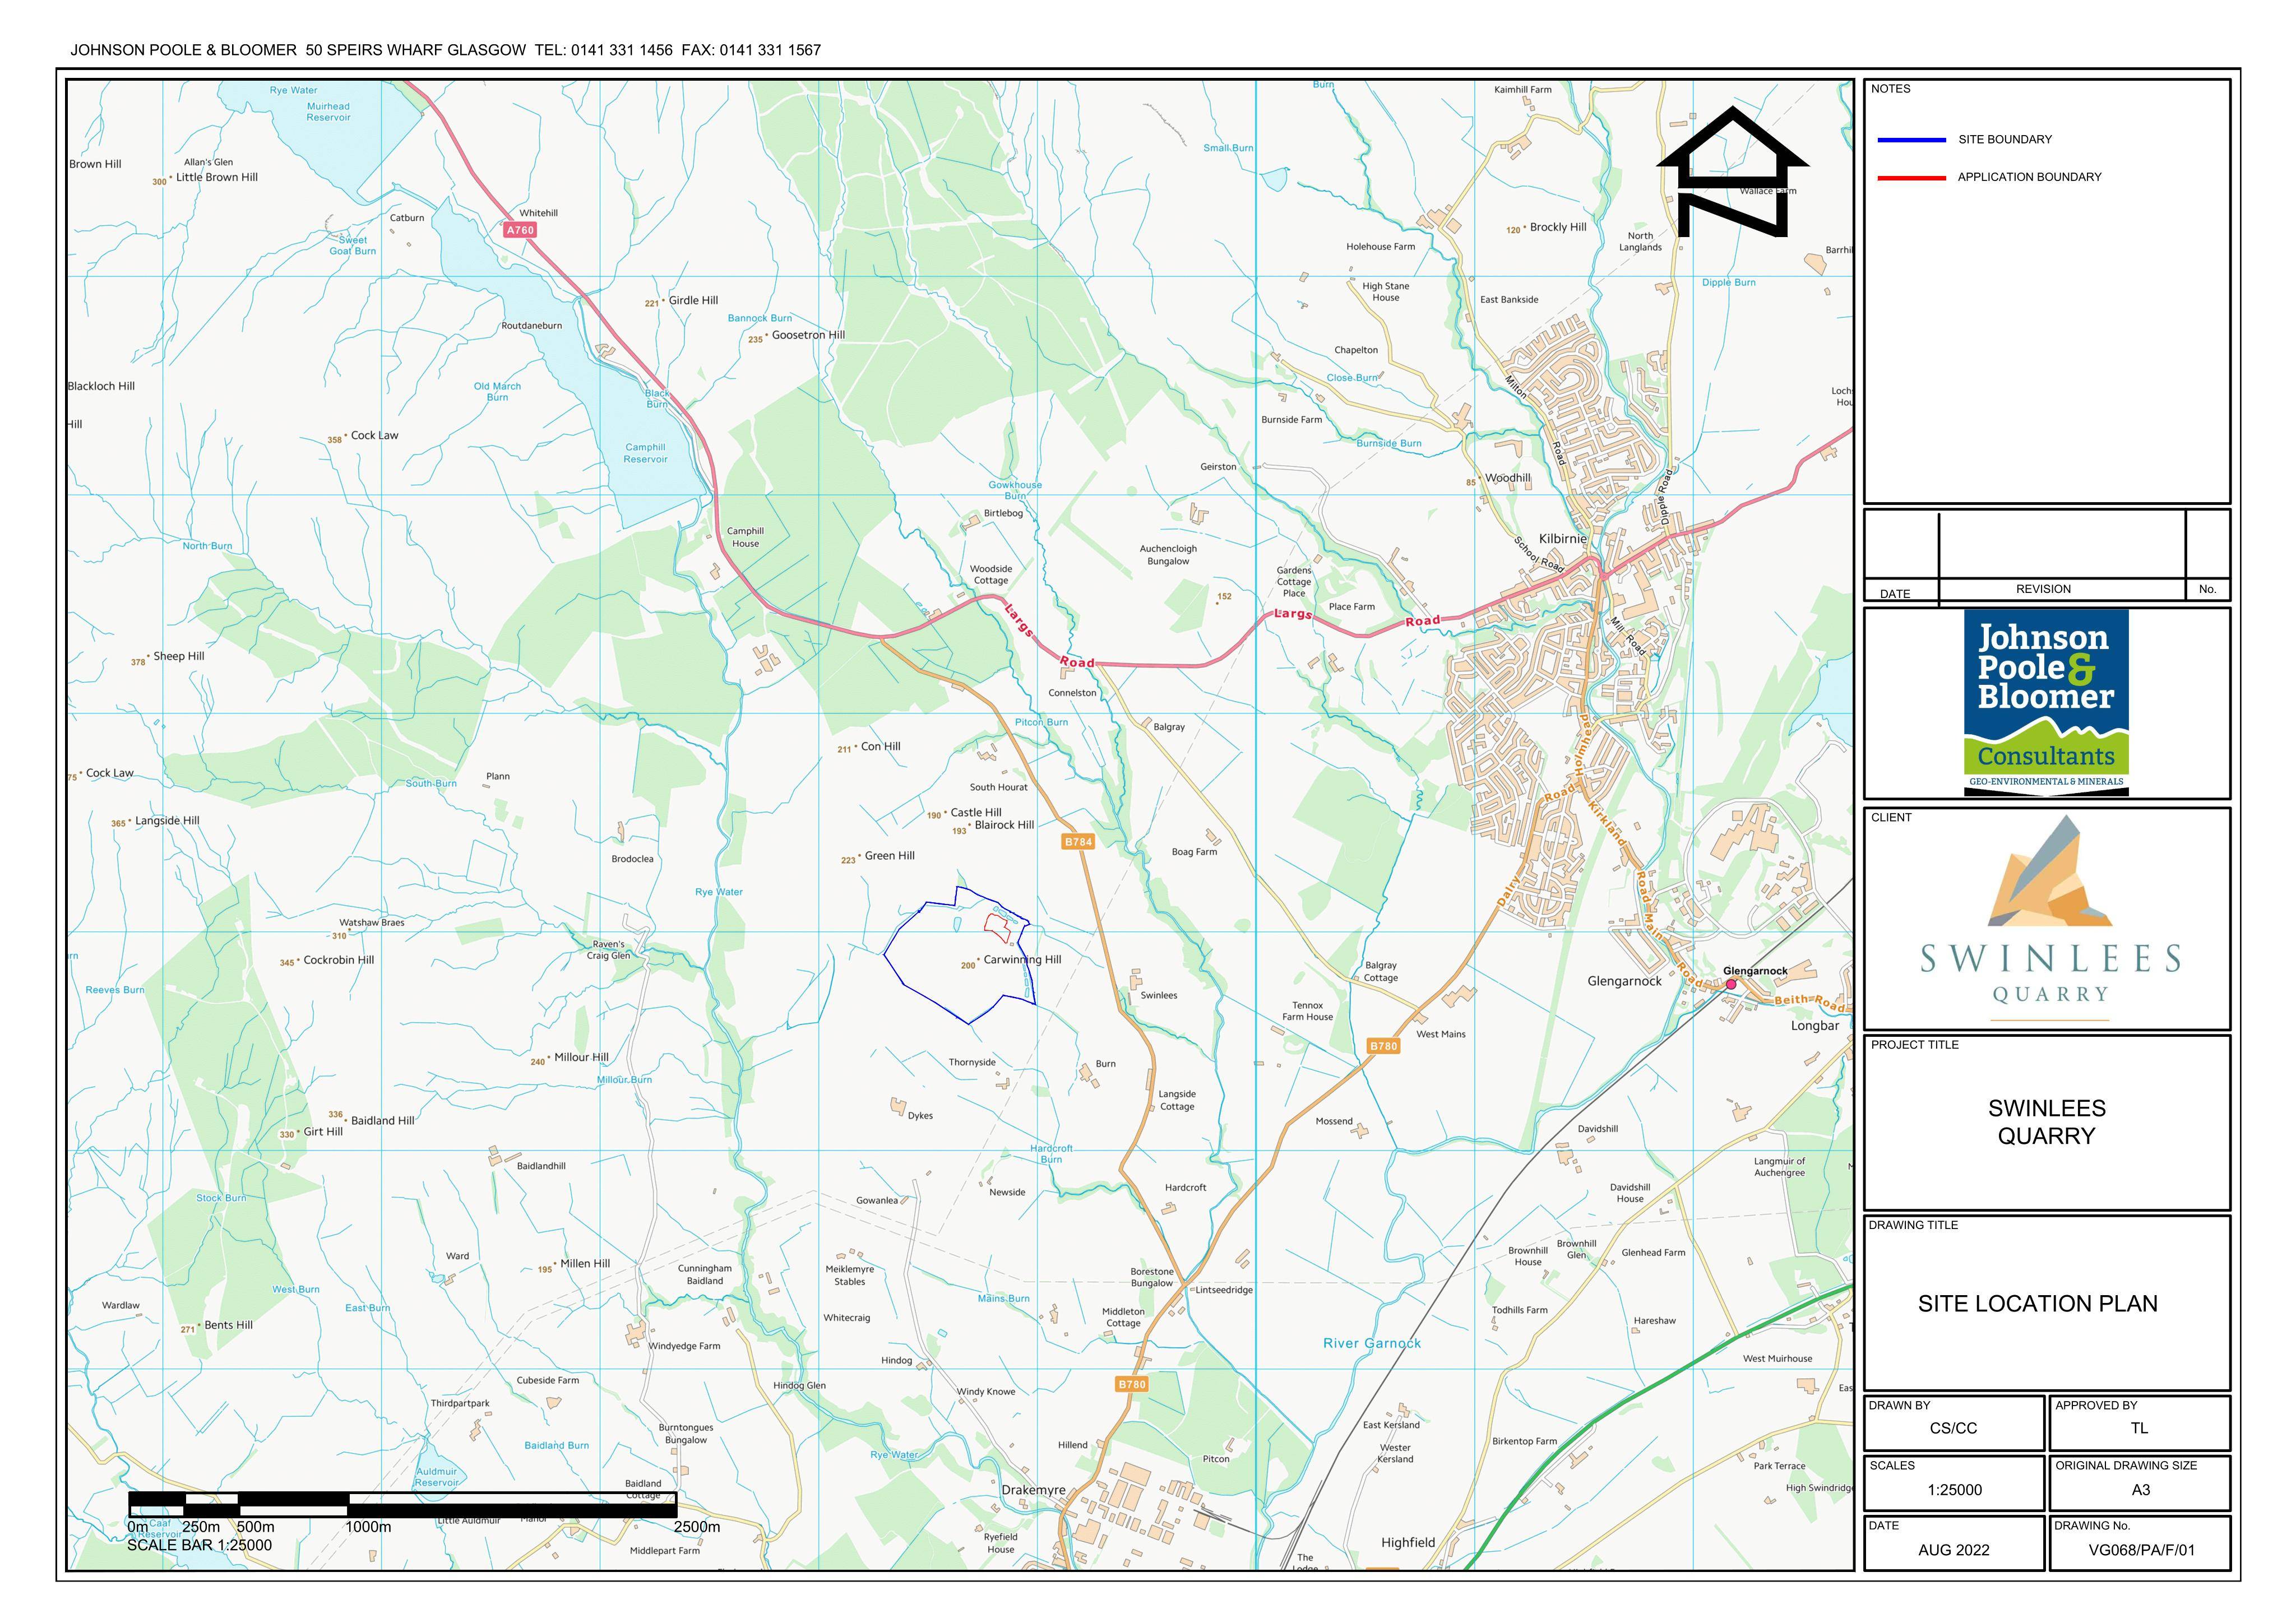
Task: Click the Carwinning Hill label
Action: pos(1022,959)
